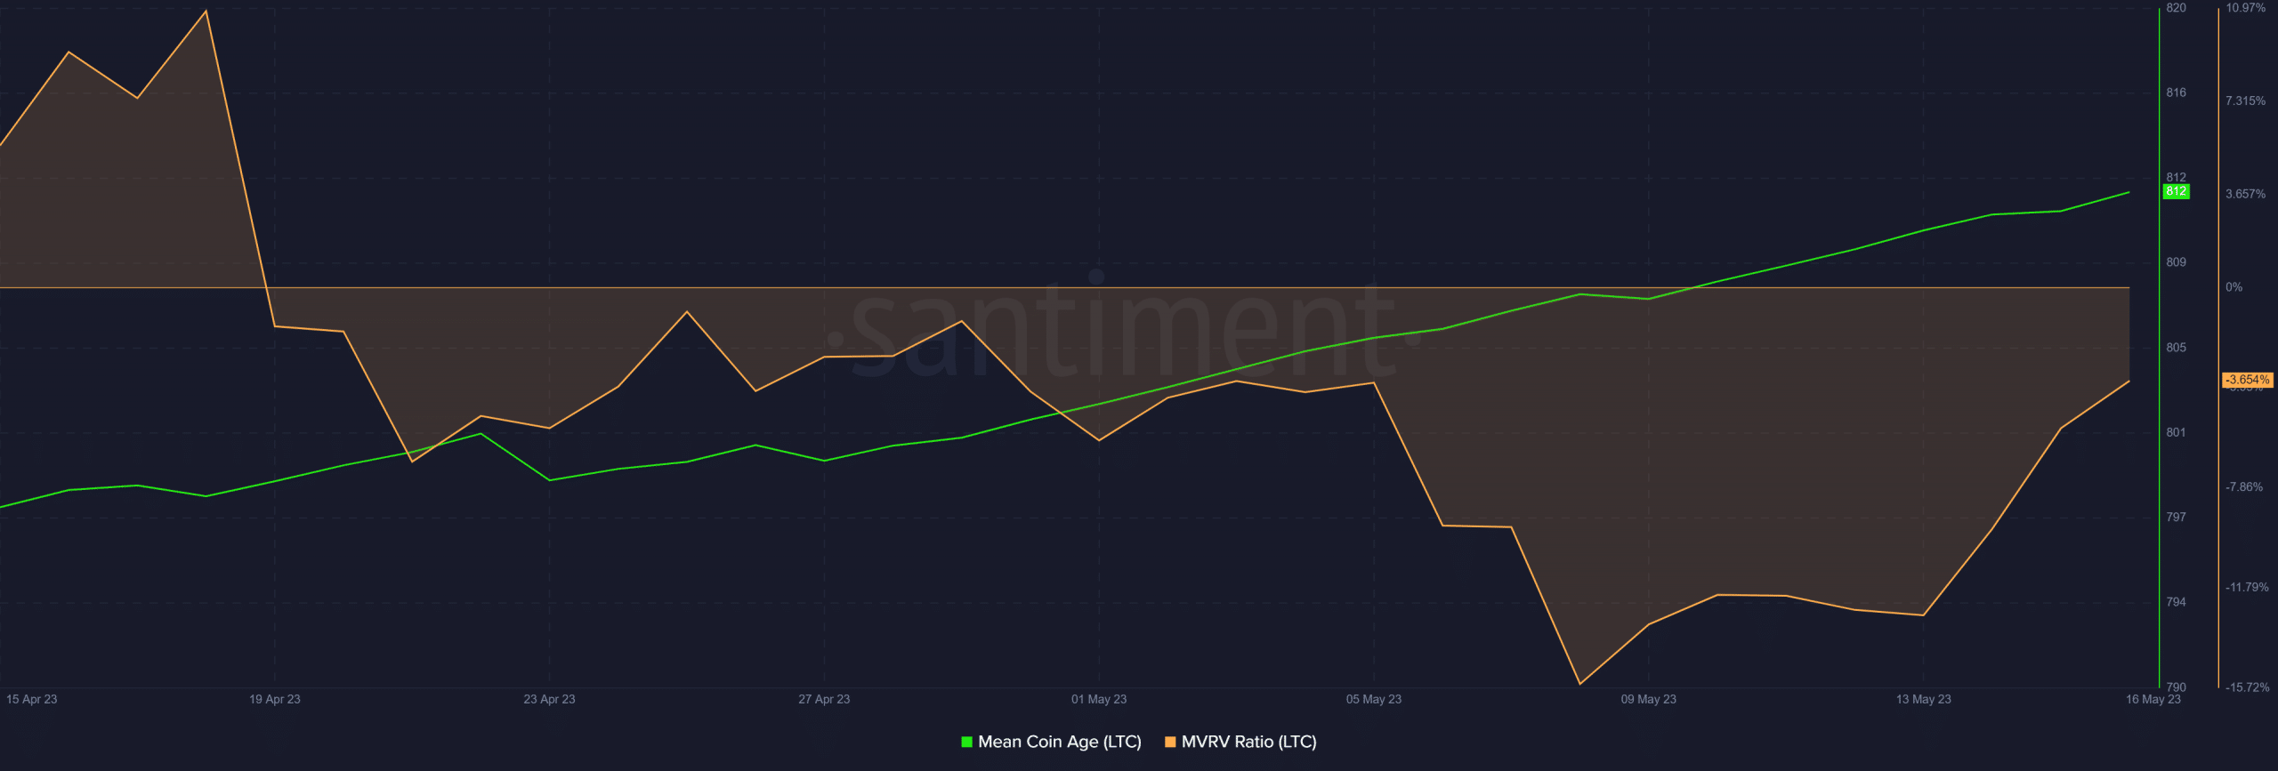Click the 19 Apr 23 date label
Image resolution: width=2278 pixels, height=771 pixels.
[x=274, y=699]
